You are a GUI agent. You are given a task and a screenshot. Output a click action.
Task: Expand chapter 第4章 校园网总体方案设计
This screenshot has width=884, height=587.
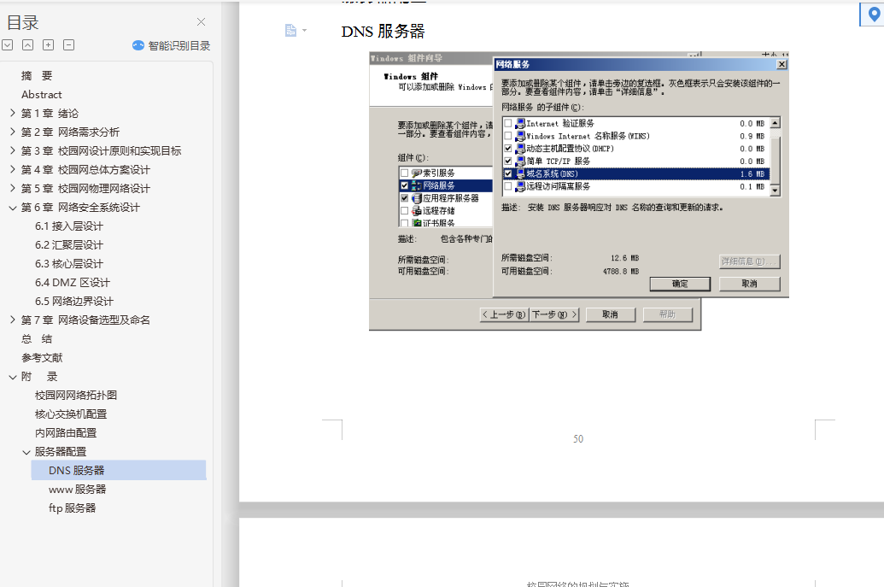click(x=13, y=170)
